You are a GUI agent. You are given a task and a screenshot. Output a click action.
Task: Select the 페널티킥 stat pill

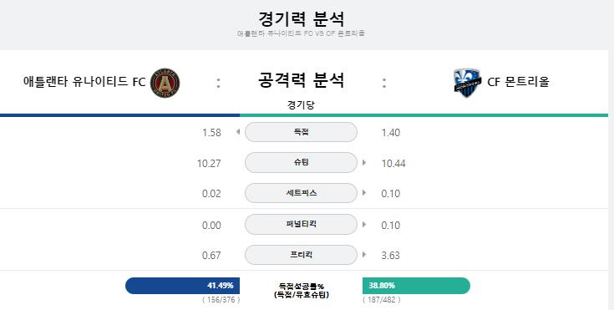tap(301, 224)
